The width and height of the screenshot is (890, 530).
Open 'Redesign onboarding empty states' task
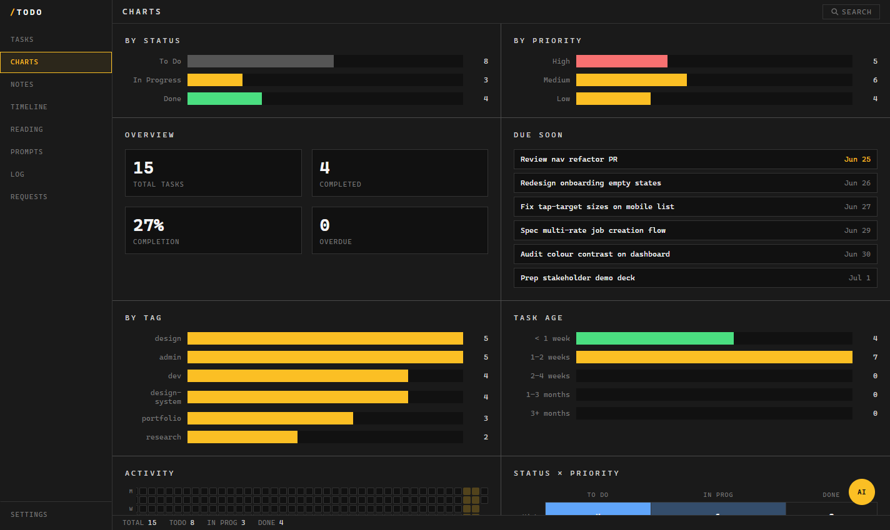(x=696, y=183)
